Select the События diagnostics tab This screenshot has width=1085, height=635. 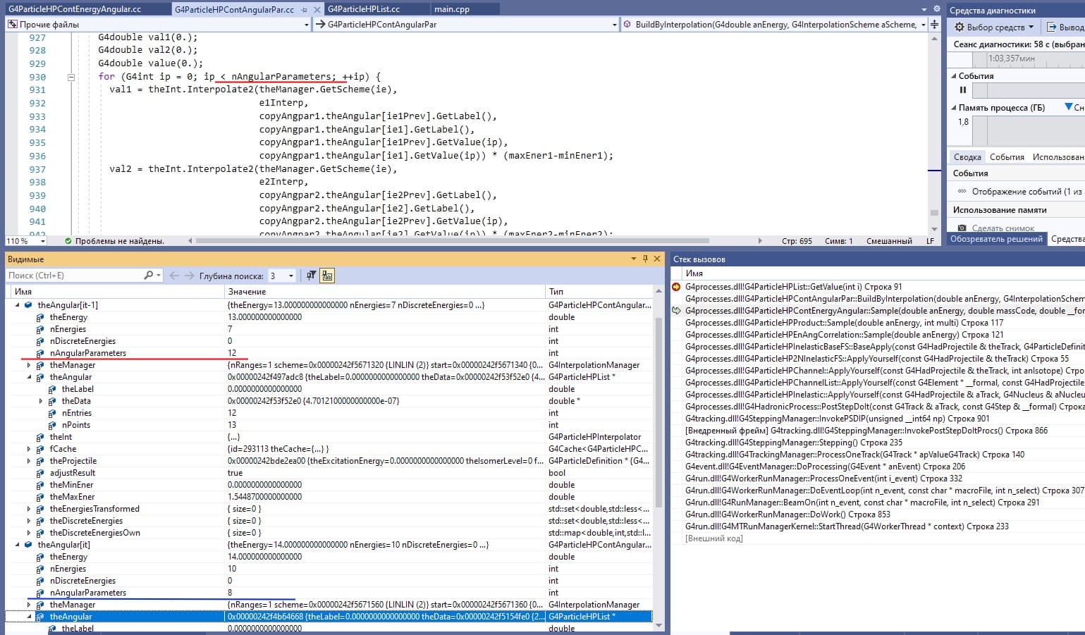click(1007, 157)
